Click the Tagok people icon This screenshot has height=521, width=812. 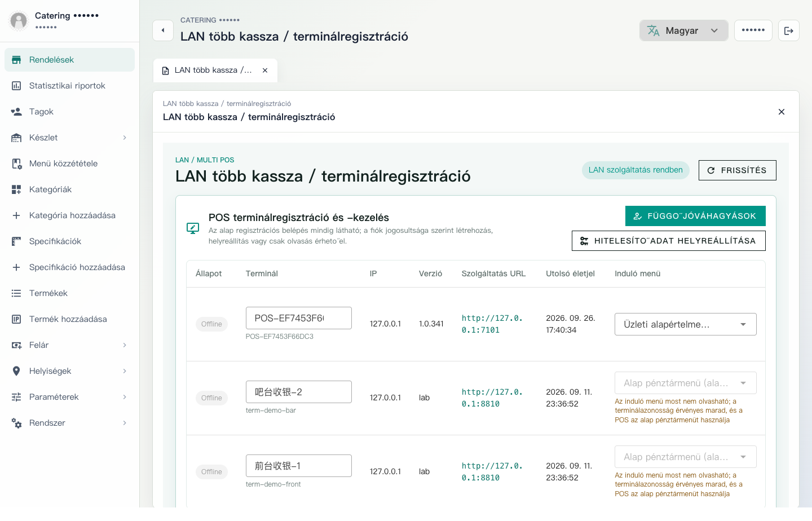[16, 112]
